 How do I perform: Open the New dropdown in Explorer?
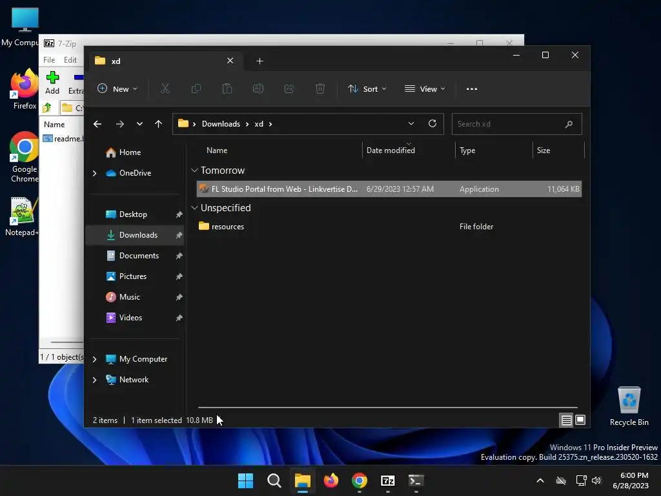pyautogui.click(x=117, y=89)
